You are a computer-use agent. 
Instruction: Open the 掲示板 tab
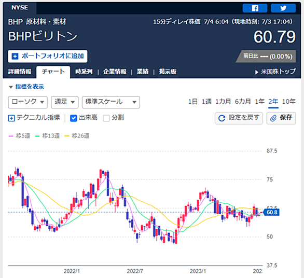pyautogui.click(x=168, y=72)
